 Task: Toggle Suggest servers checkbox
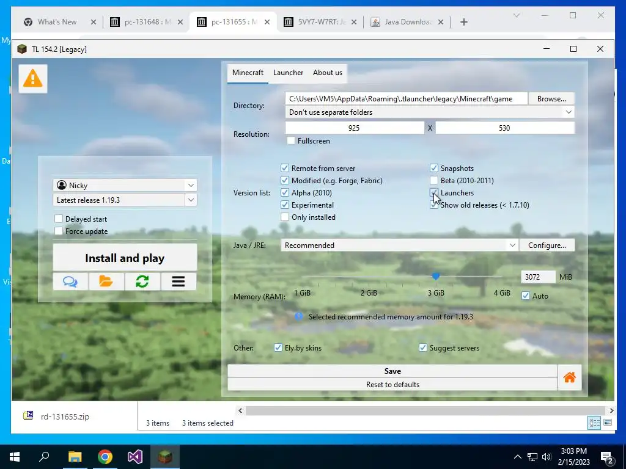point(423,347)
